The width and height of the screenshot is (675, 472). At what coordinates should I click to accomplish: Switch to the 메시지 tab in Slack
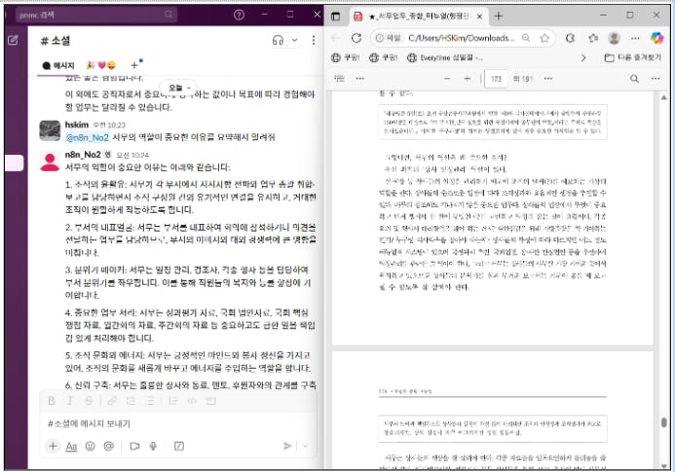(58, 65)
